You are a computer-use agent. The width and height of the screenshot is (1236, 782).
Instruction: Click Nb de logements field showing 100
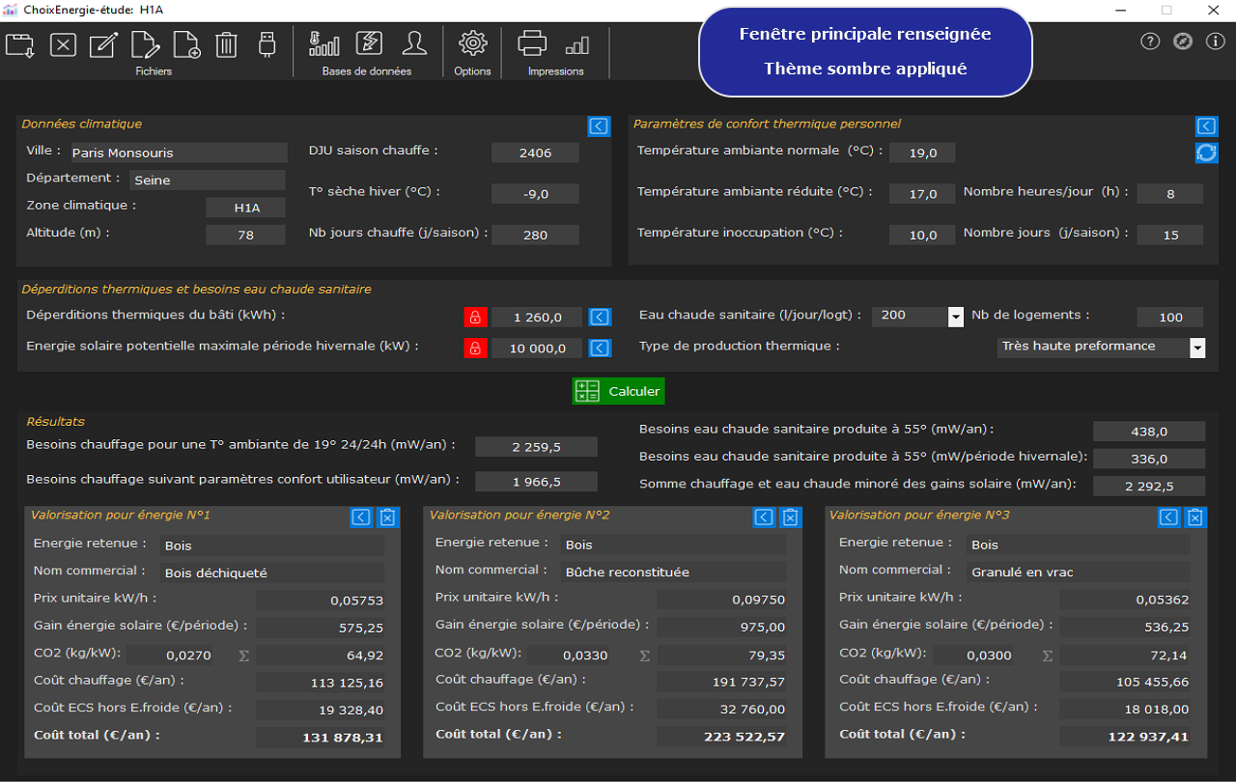1170,317
